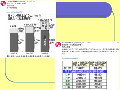
Task: Click the 12月2日 date of the second tweet
Action: pos(88,42)
